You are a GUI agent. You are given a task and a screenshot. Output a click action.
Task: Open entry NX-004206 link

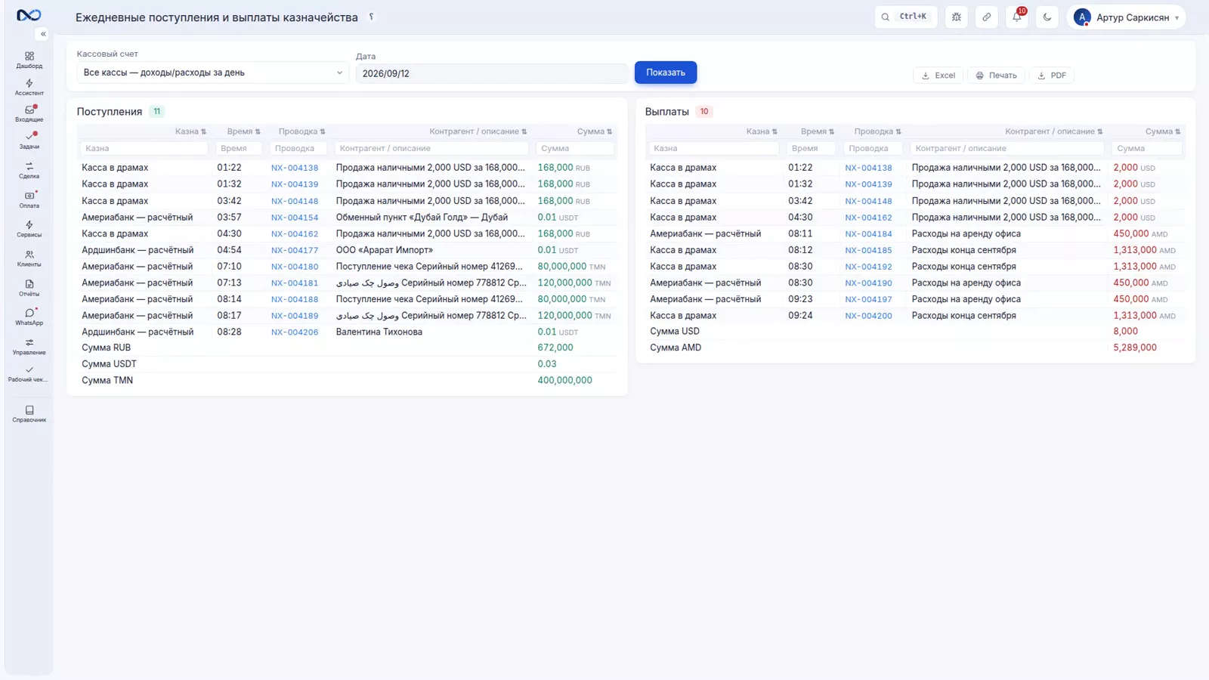pos(295,332)
